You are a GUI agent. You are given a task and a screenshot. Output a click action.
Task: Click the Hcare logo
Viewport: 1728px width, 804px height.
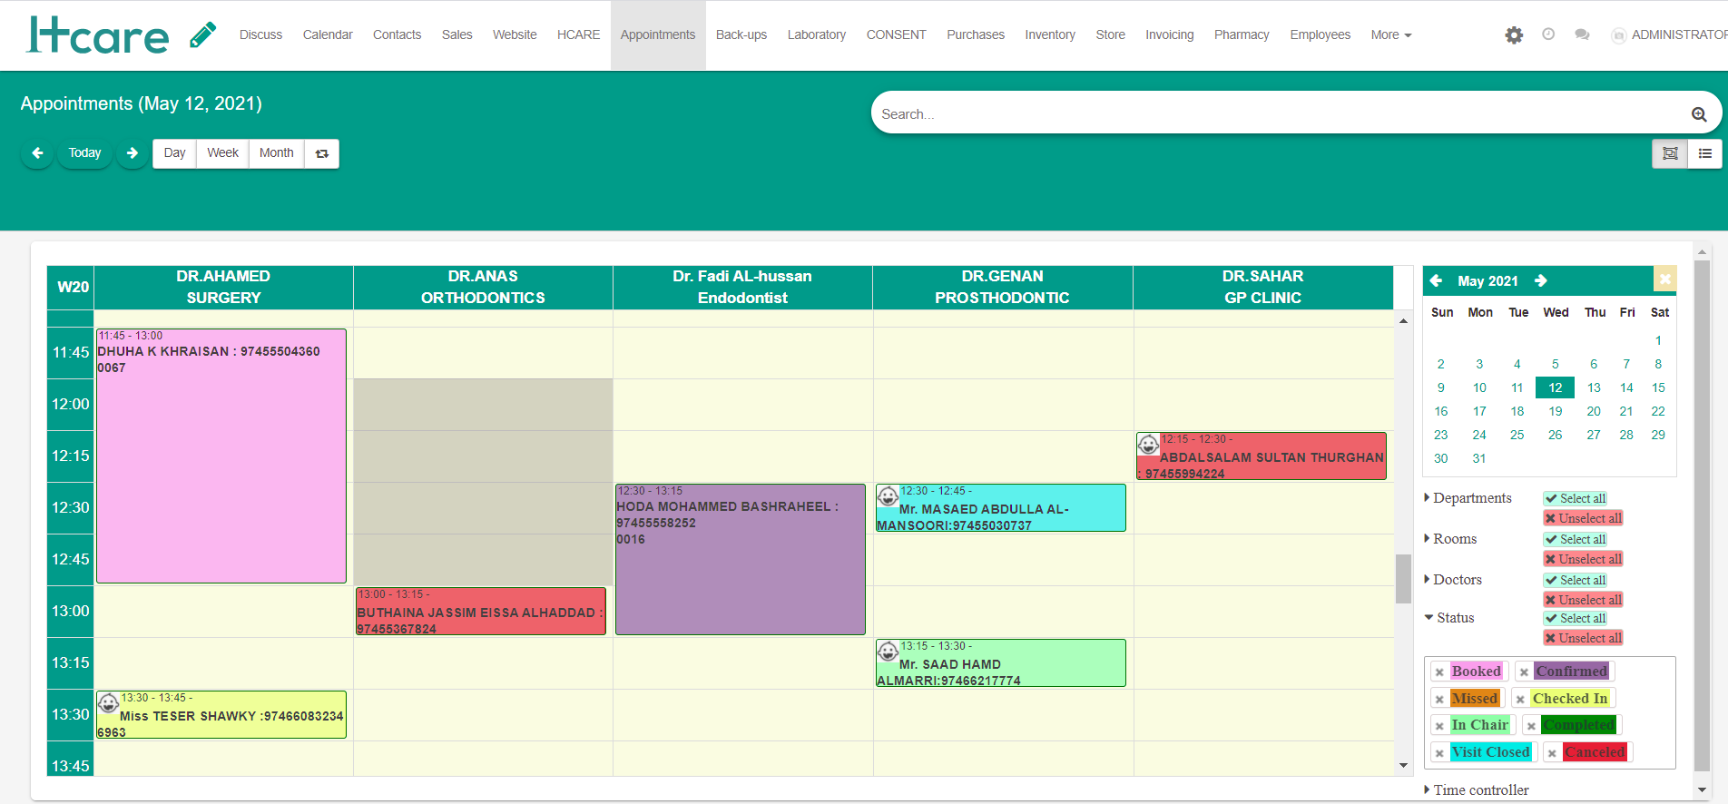pyautogui.click(x=98, y=35)
